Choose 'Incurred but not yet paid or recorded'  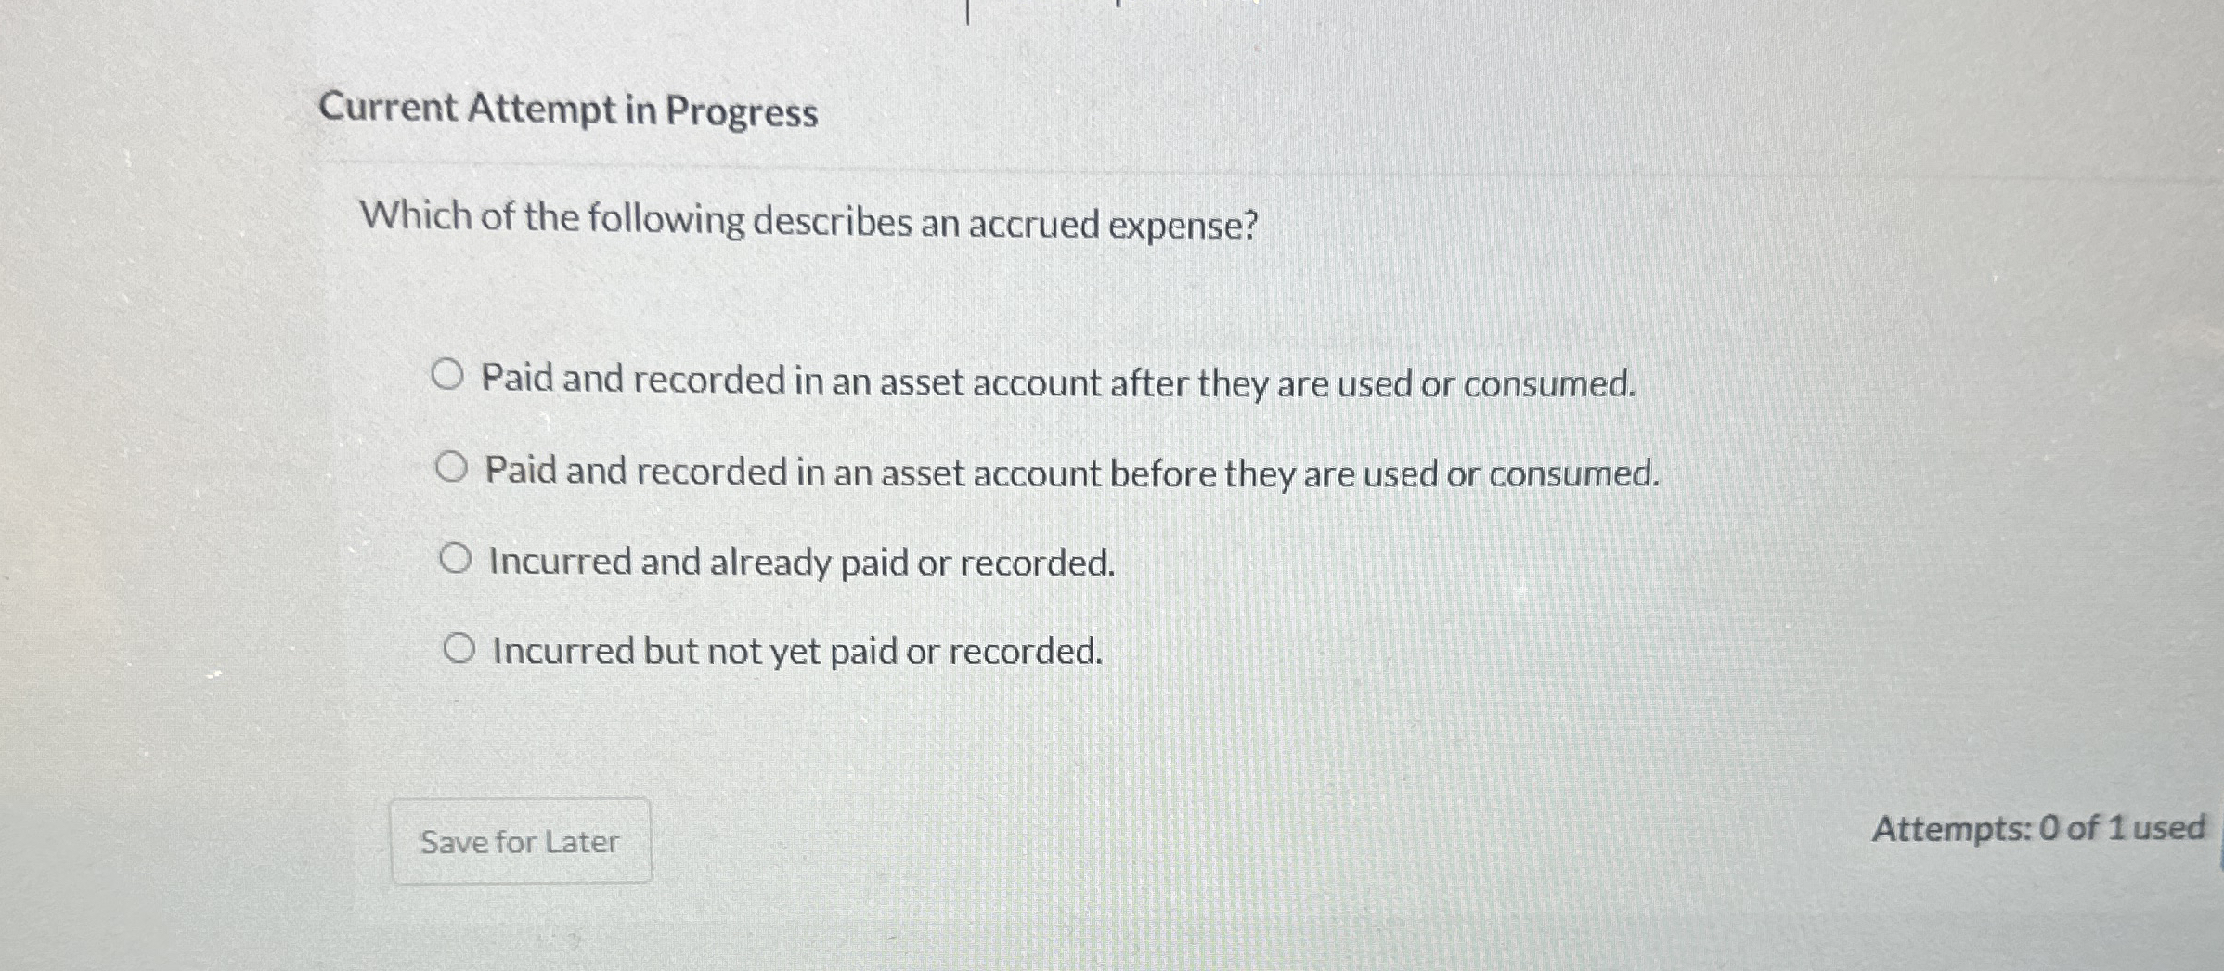tap(461, 650)
